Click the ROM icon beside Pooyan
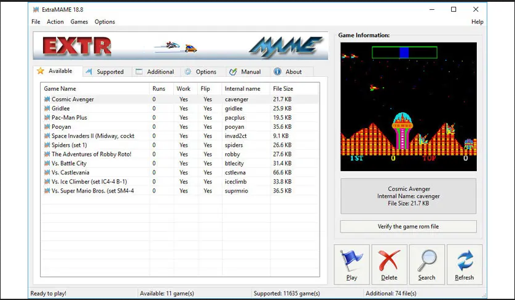The image size is (515, 300). click(x=47, y=127)
